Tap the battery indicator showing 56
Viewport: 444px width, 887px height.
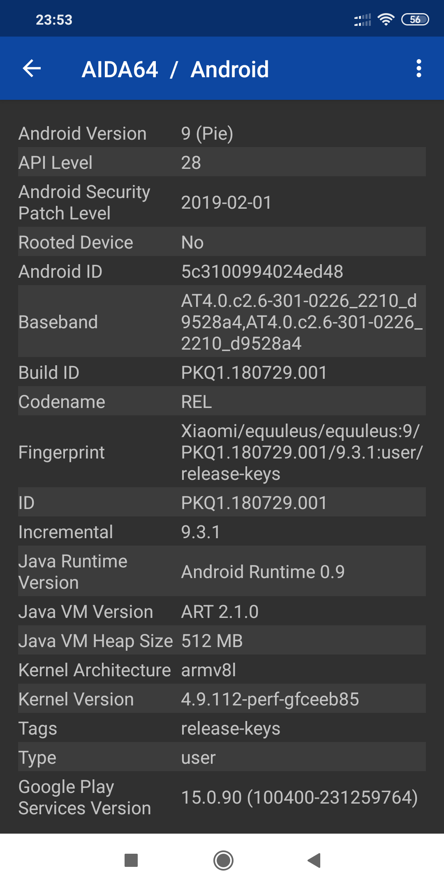tap(415, 19)
